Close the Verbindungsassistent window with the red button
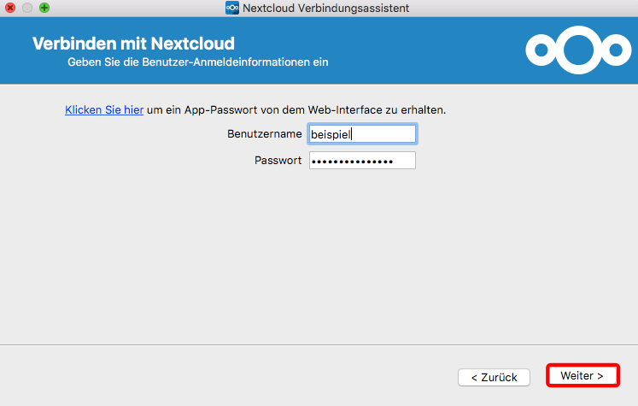Screen dimensions: 638x406 [x=9, y=8]
